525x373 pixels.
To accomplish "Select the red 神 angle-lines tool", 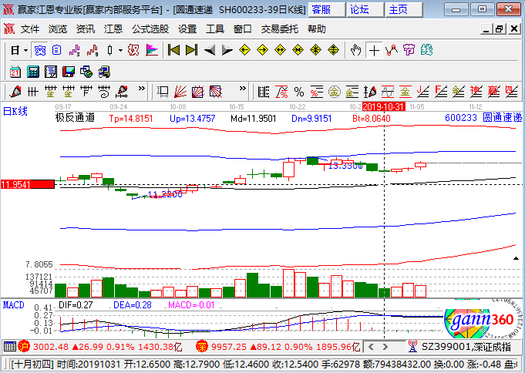I will click(476, 92).
